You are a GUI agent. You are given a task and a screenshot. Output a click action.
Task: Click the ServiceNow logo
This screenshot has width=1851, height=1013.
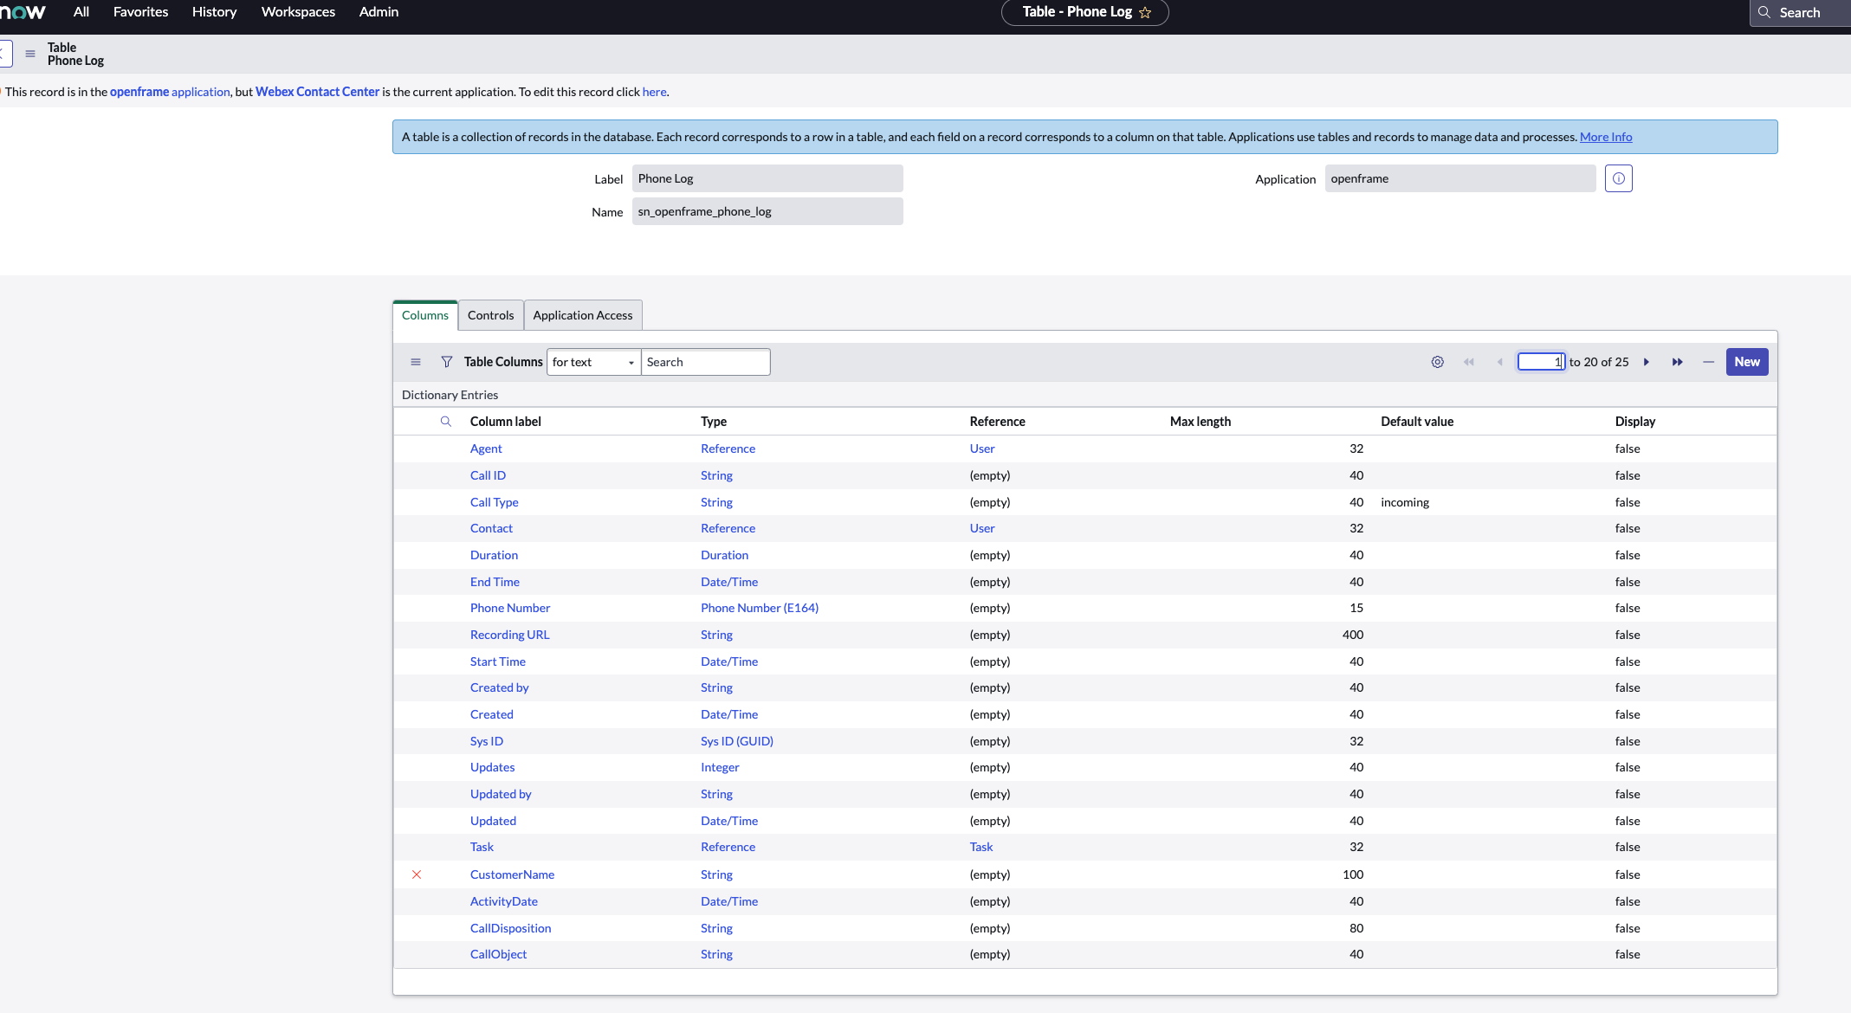point(23,12)
